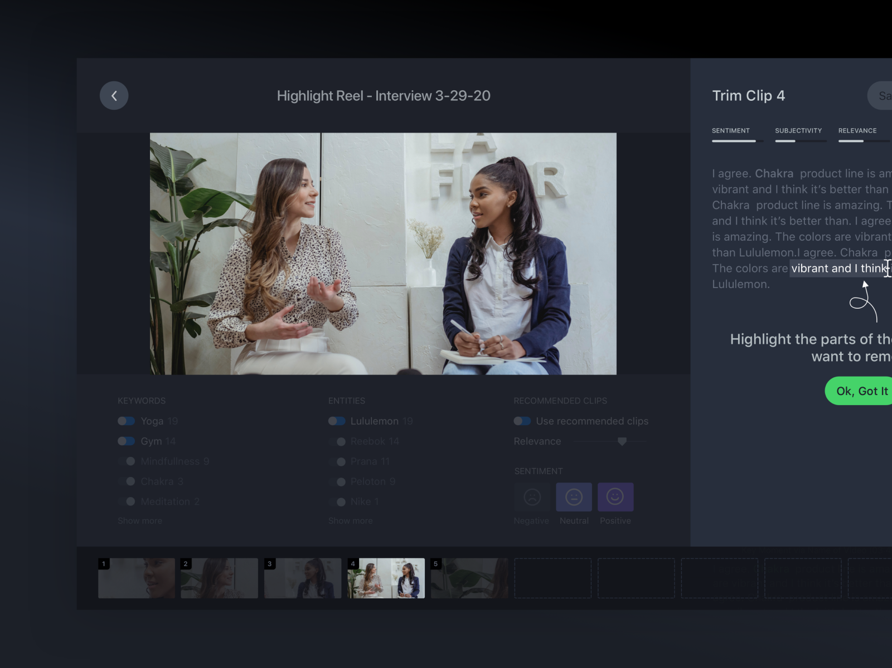
Task: Switch to the Subjectivity tab
Action: click(x=798, y=130)
